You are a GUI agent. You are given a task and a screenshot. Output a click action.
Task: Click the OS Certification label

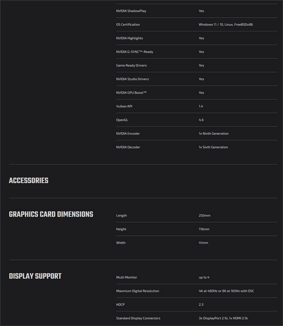click(128, 24)
